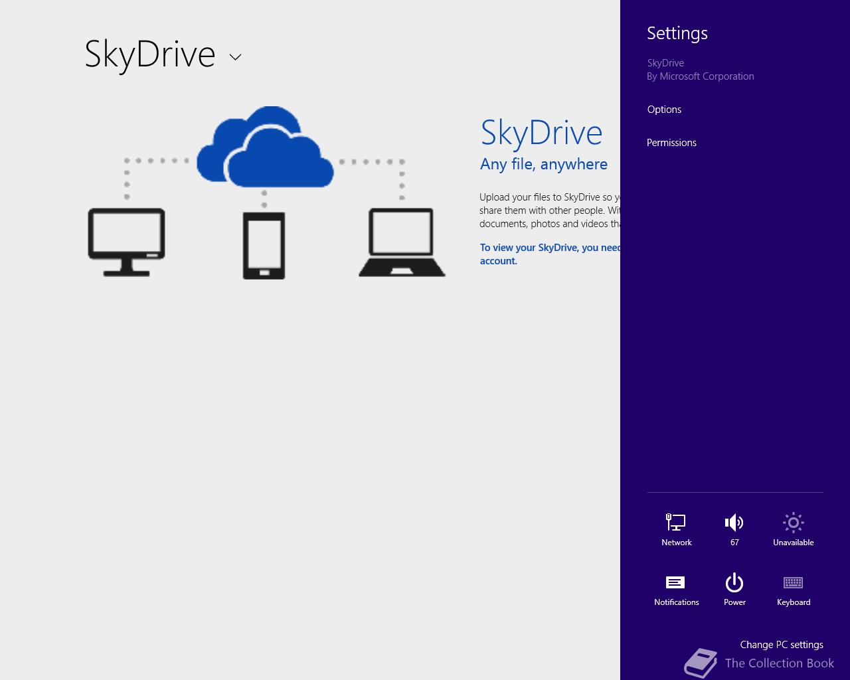Click the black 'SkyDrive' page title
This screenshot has height=680, width=850.
coord(150,54)
